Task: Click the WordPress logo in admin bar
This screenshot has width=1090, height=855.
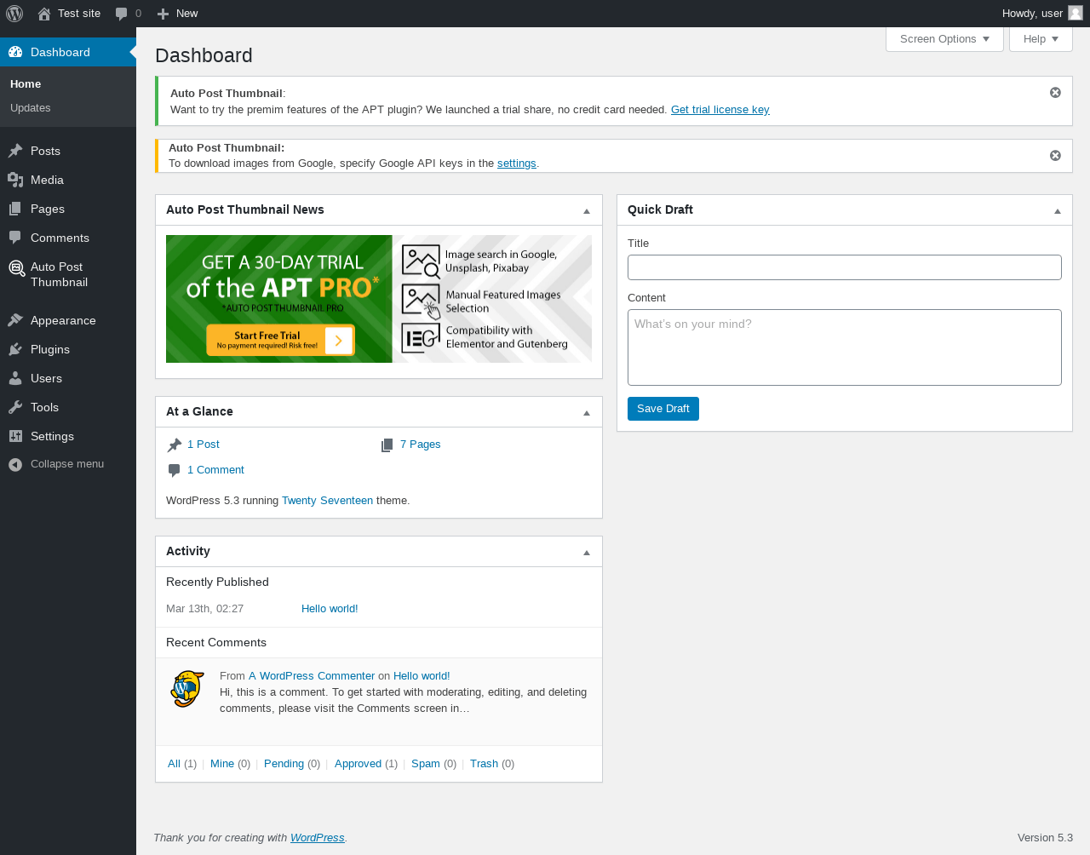Action: point(14,14)
